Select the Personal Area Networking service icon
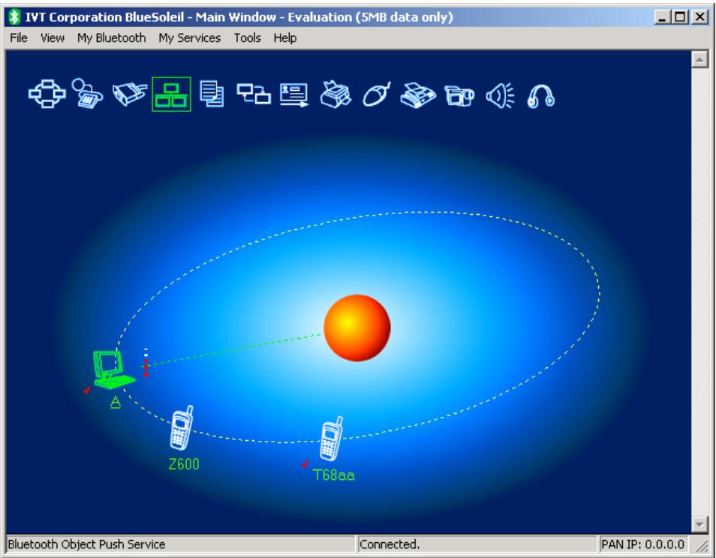This screenshot has width=716, height=558. pyautogui.click(x=47, y=94)
